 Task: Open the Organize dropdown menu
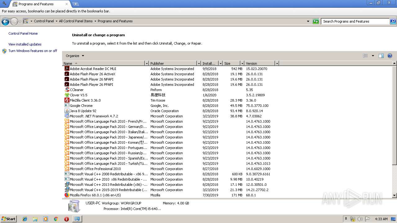tap(75, 56)
